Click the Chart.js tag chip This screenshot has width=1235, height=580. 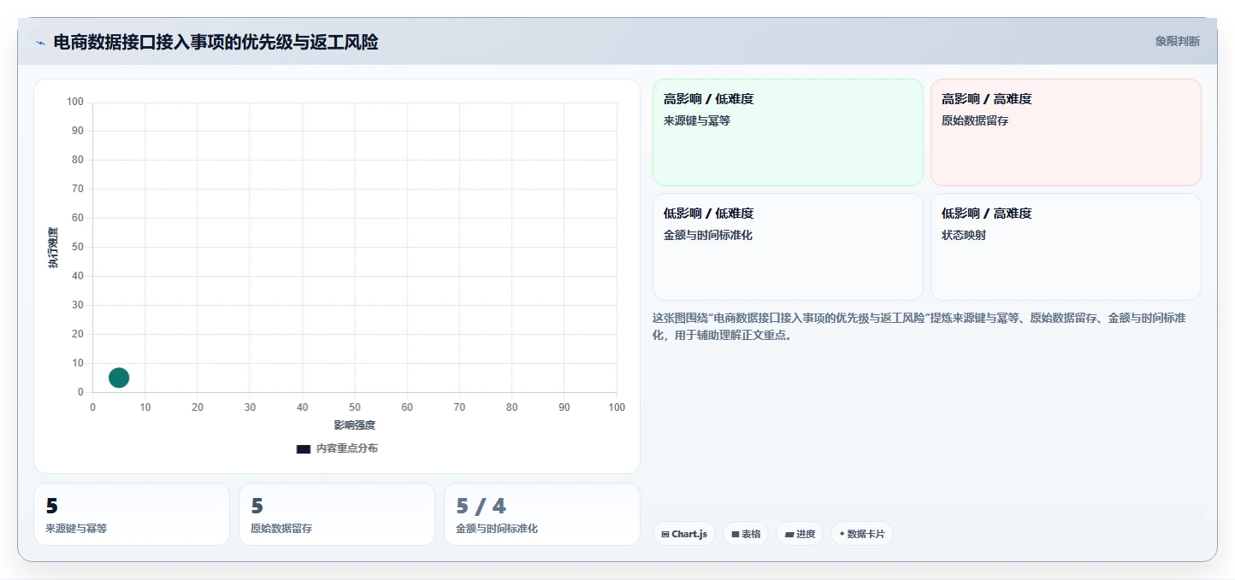click(683, 534)
